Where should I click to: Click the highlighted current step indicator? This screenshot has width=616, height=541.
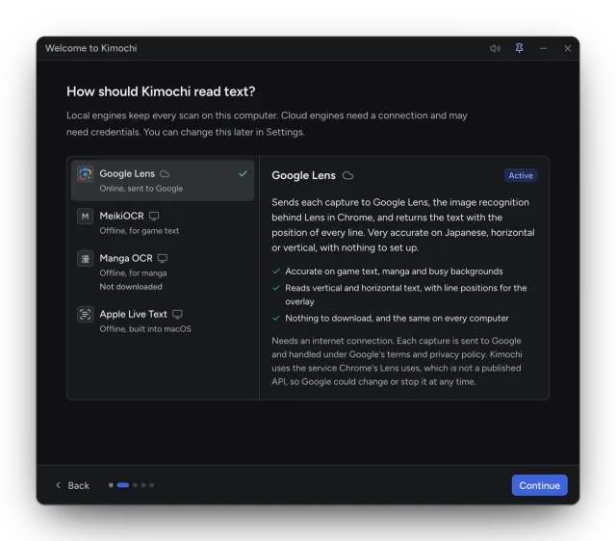pos(123,485)
